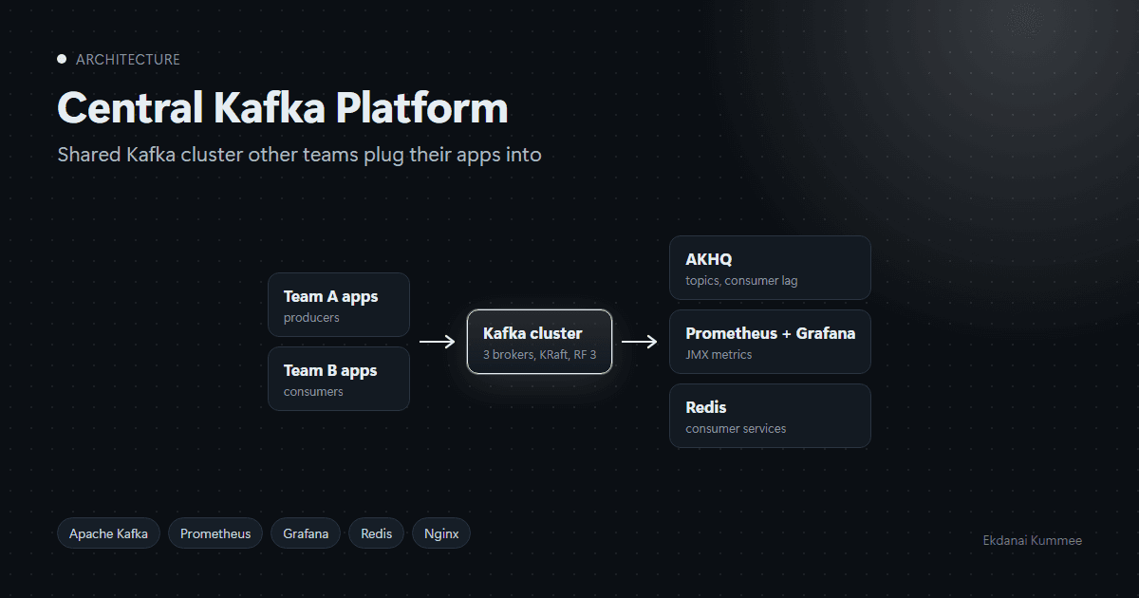Image resolution: width=1139 pixels, height=598 pixels.
Task: Open the Redis consumer services card
Action: tap(770, 416)
